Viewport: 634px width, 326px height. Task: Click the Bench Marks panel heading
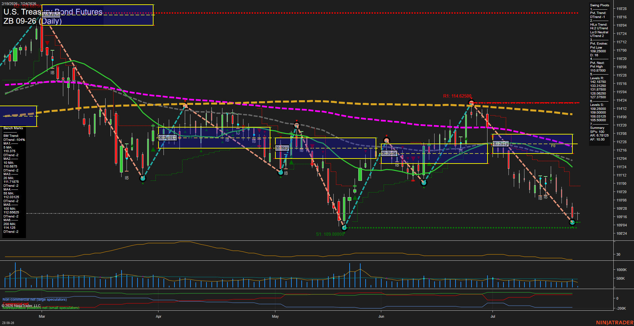pos(13,128)
